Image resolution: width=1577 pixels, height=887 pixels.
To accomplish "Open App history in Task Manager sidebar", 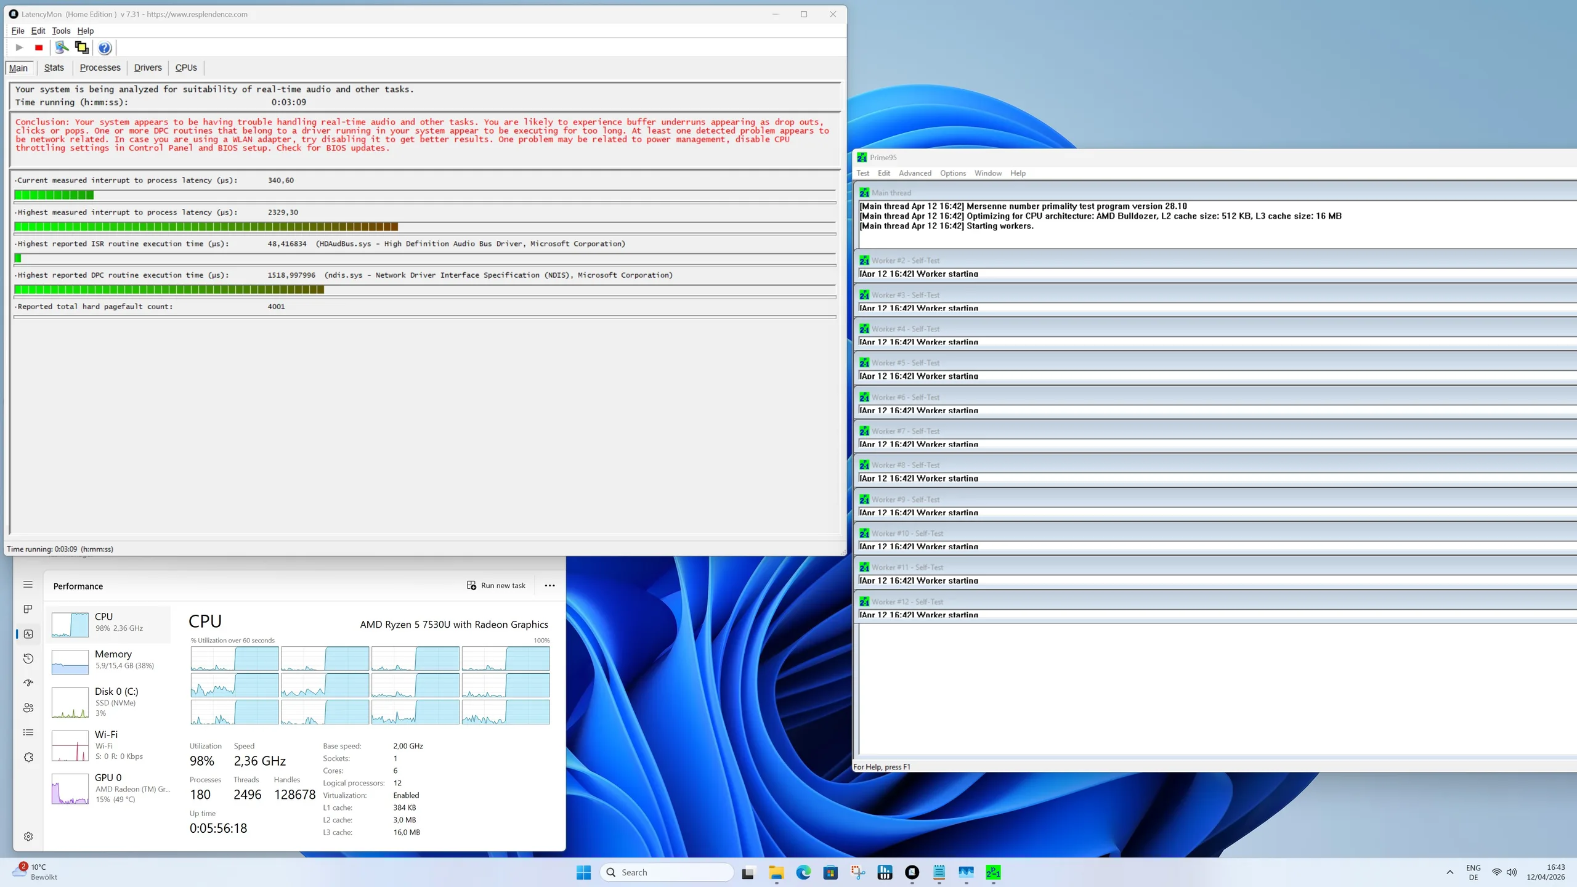I will coord(28,658).
